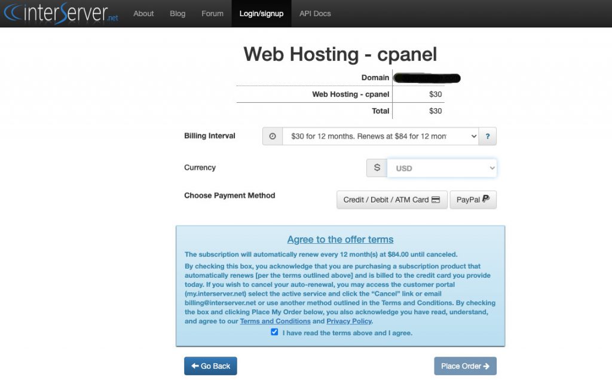Click the blacked-out Domain value
Image resolution: width=612 pixels, height=380 pixels.
(x=427, y=78)
